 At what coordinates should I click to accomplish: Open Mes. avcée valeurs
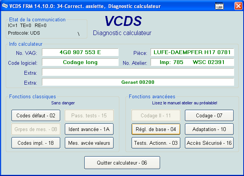(x=89, y=143)
